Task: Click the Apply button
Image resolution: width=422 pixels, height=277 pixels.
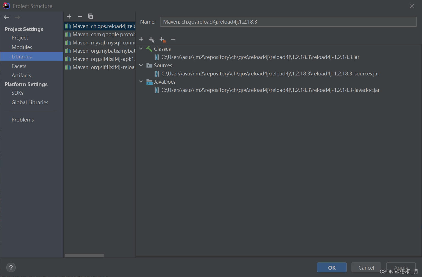Action: 401,268
